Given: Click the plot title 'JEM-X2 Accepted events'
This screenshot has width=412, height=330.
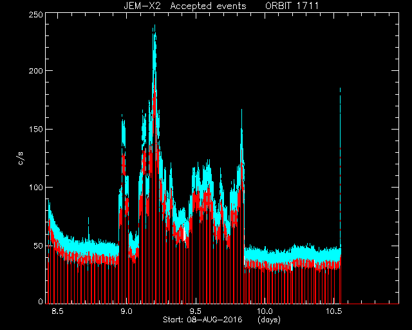Looking at the screenshot, I should (185, 6).
